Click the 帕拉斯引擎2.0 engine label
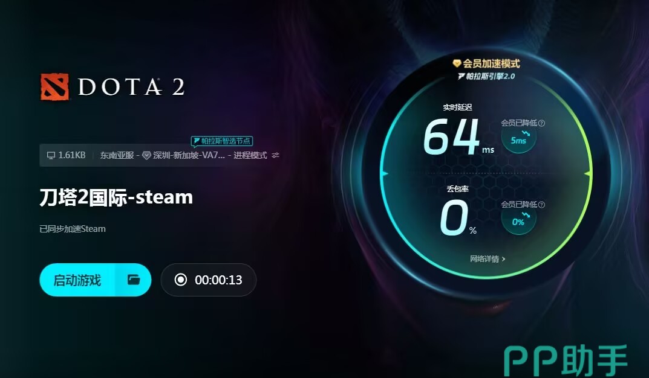The image size is (649, 378). (x=486, y=76)
